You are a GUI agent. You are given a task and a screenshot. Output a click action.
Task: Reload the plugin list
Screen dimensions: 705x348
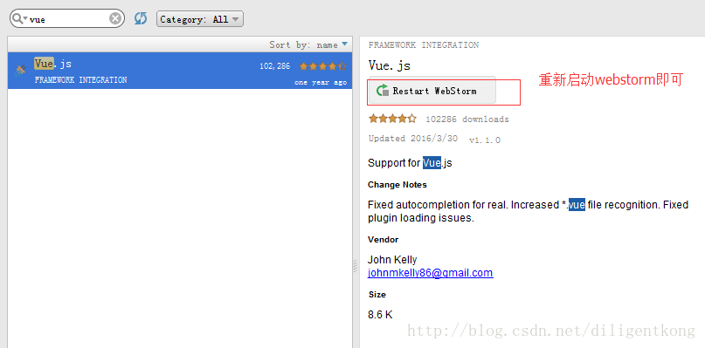pos(141,19)
